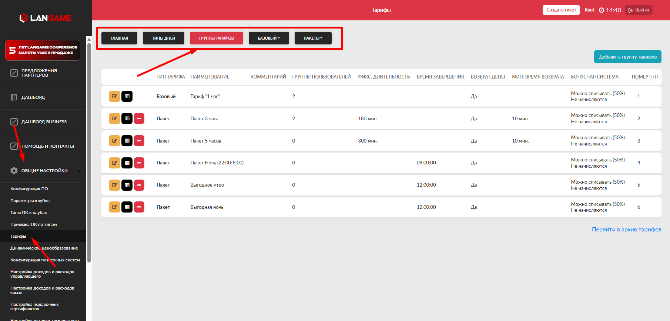Open Настройка доходов и расходов кассы
Screen dimensions: 670x321
coord(42,290)
